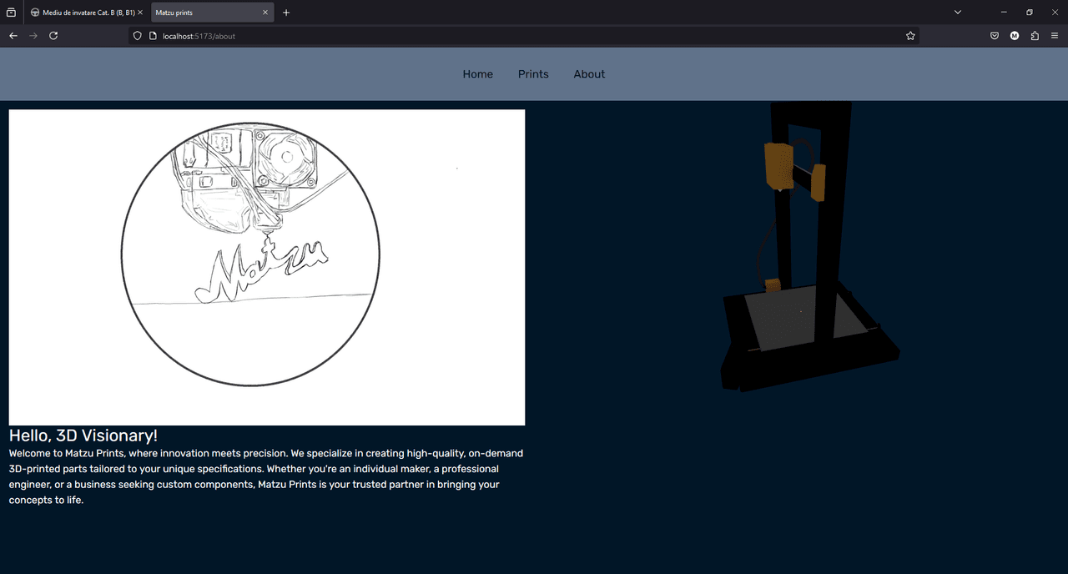Open the Firefox hamburger application menu
The height and width of the screenshot is (574, 1068).
coord(1055,36)
